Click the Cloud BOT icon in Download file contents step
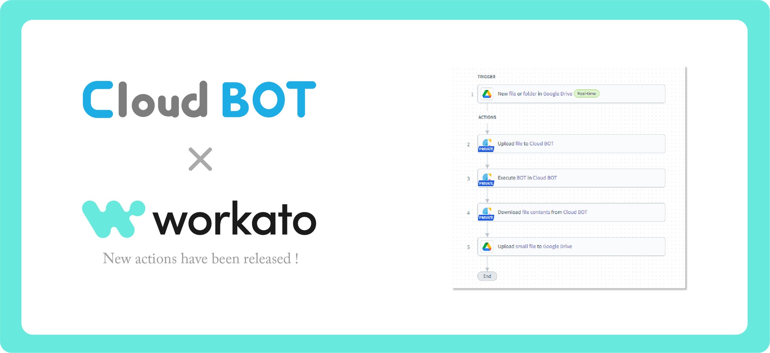The height and width of the screenshot is (353, 770). (x=487, y=211)
